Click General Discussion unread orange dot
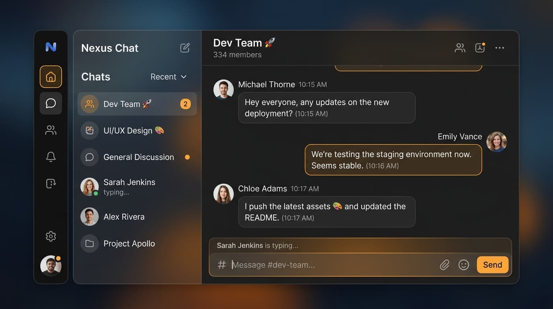 187,157
